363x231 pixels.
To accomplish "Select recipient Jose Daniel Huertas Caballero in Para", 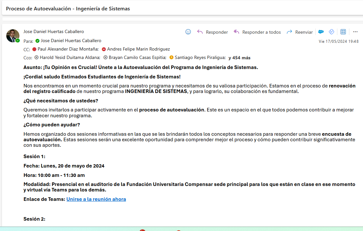I will click(71, 40).
